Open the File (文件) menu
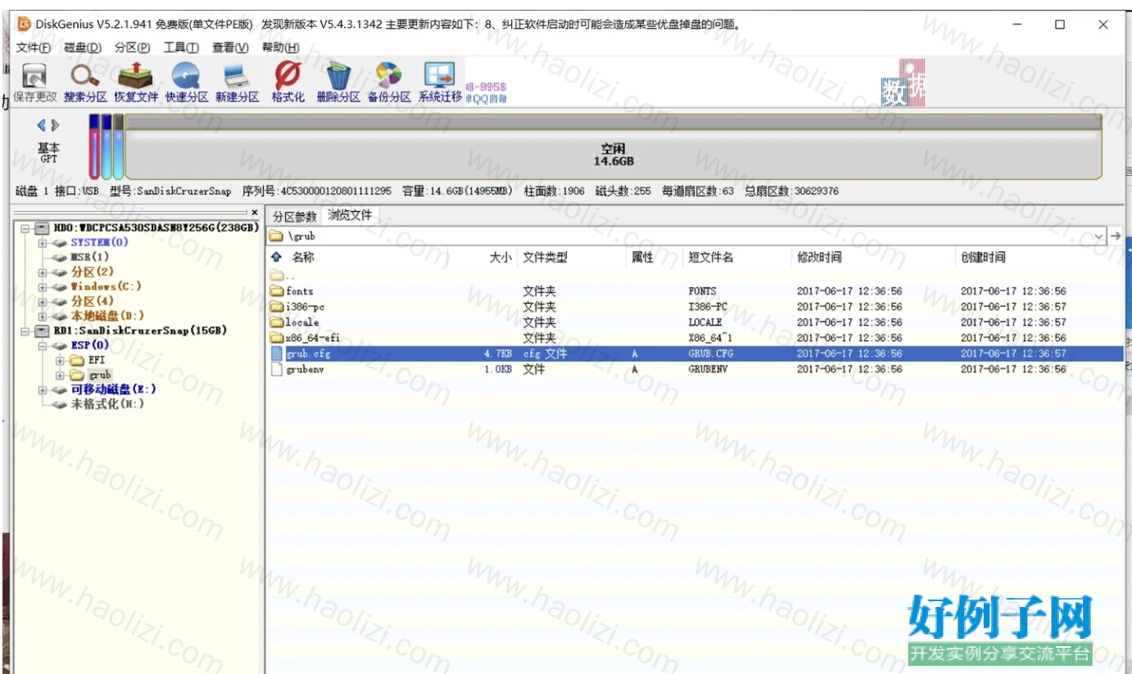Screen dimensions: 1132x674 click(33, 47)
